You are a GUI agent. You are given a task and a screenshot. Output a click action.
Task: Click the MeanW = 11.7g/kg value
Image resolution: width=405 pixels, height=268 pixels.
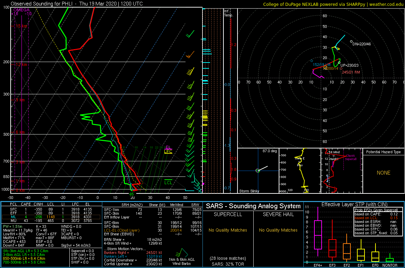click(17, 230)
